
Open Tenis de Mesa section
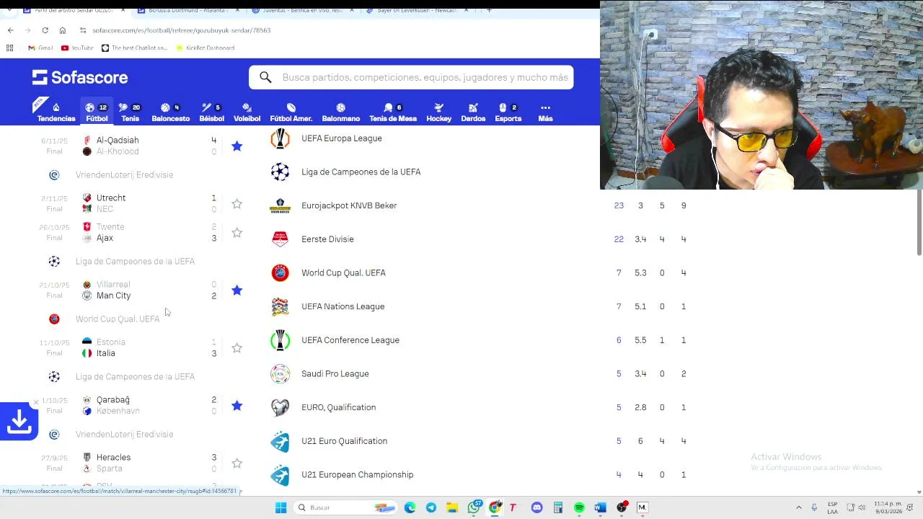(x=393, y=112)
